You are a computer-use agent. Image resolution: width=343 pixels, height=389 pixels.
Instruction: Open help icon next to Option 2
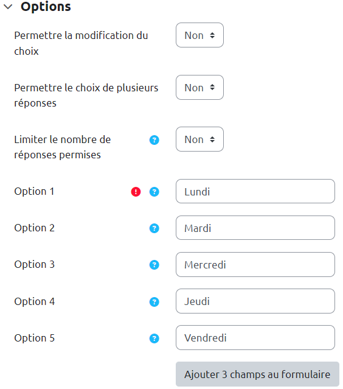click(x=154, y=228)
